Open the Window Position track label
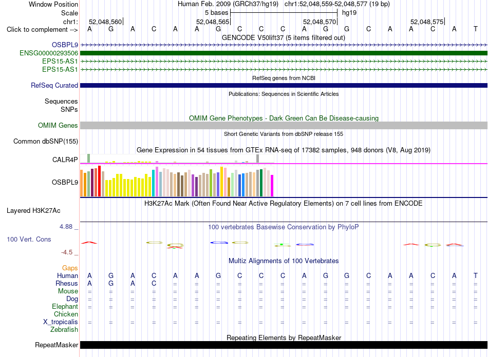The image size is (488, 357). point(53,4)
